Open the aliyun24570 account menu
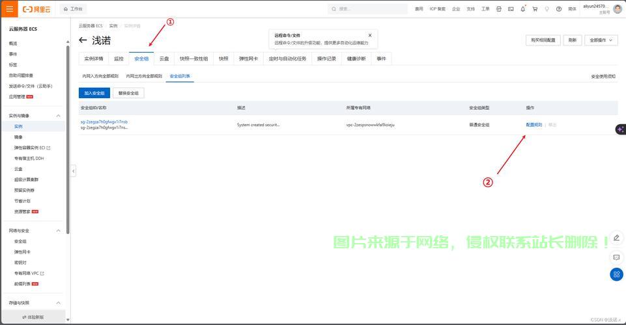 click(x=597, y=8)
